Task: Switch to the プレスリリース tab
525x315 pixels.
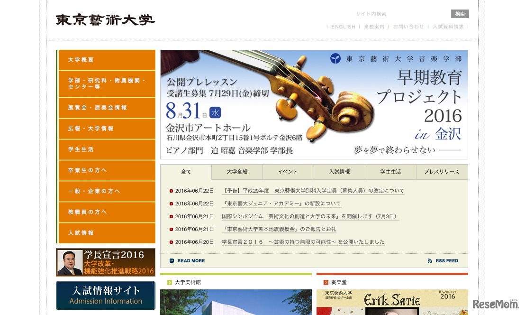Action: (441, 172)
